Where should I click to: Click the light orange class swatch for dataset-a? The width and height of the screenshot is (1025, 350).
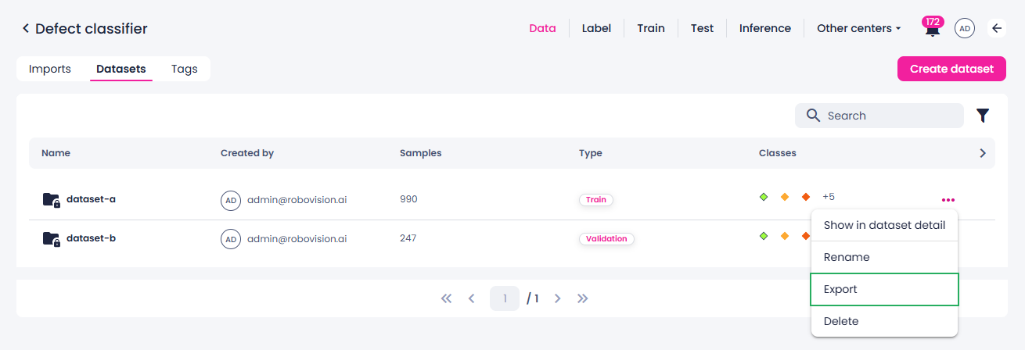[785, 197]
